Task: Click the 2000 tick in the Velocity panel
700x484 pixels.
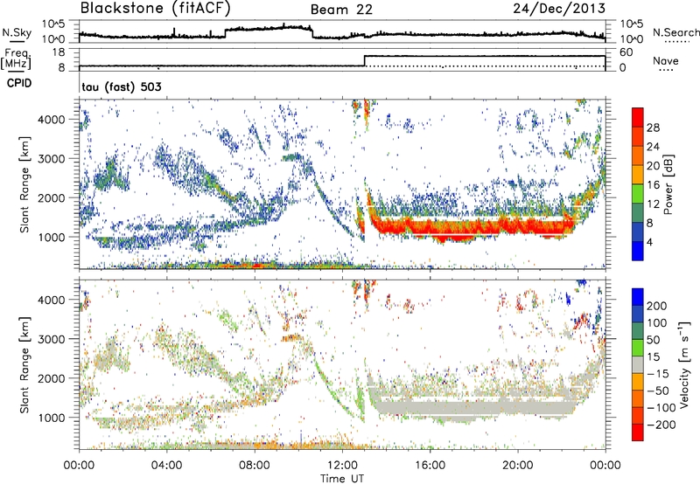Action: tap(52, 378)
